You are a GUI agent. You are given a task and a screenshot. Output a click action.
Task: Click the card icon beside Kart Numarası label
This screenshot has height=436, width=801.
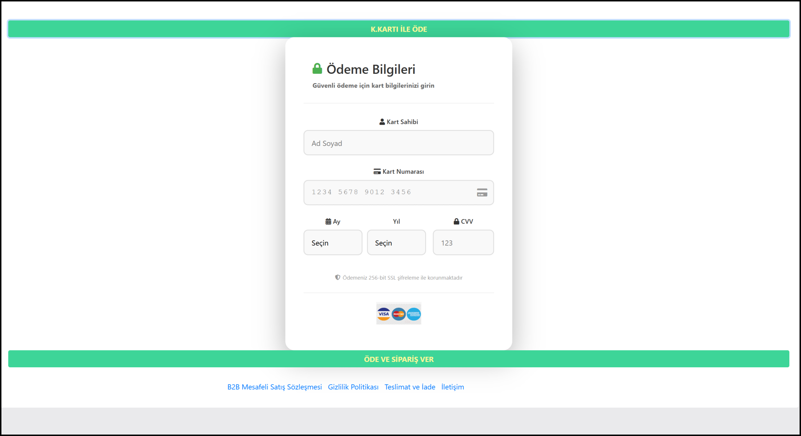[377, 171]
